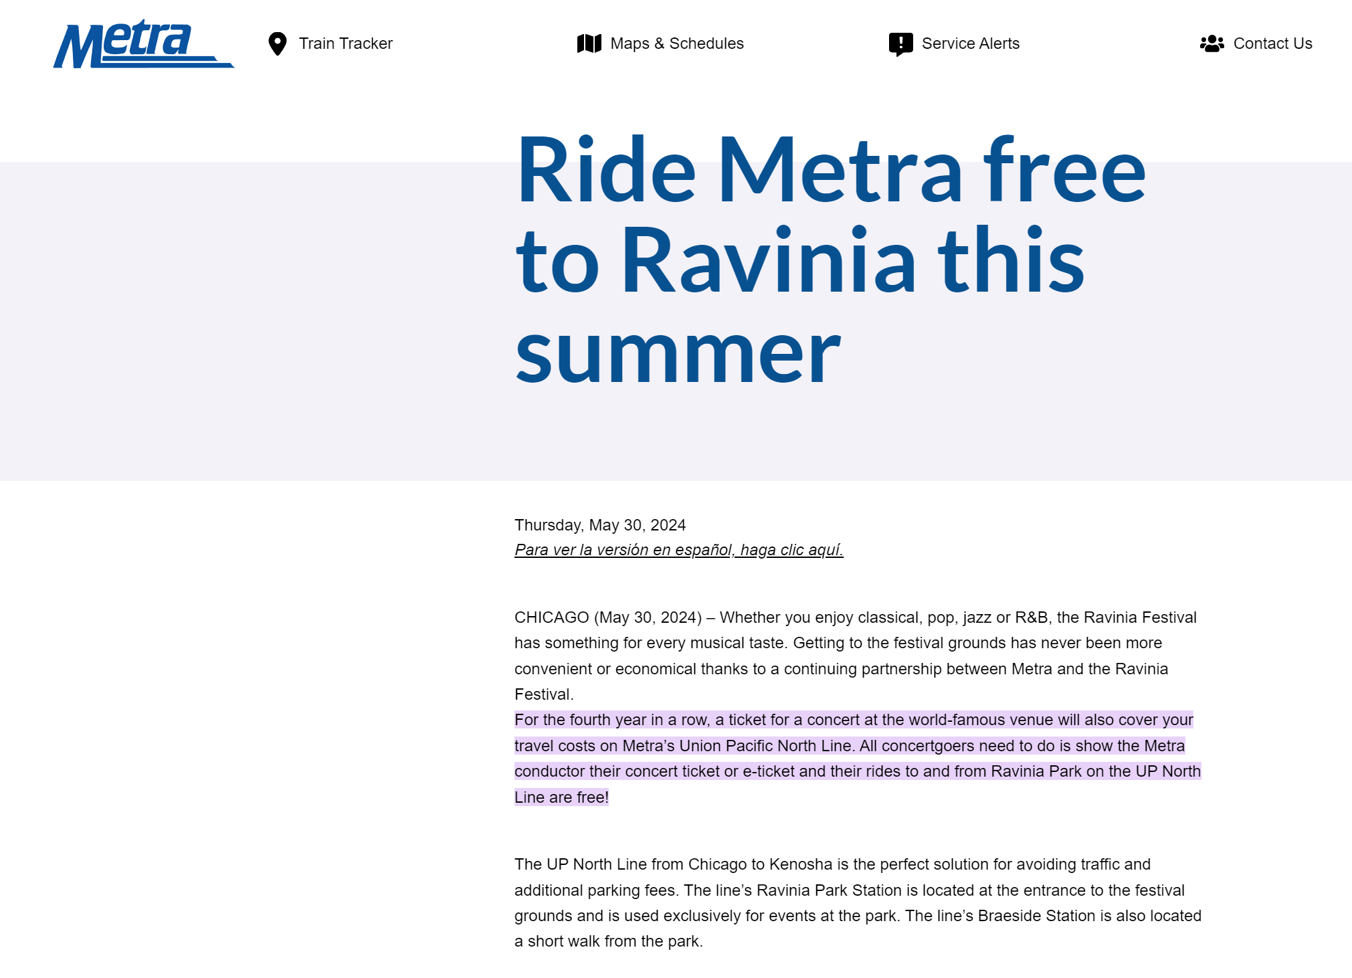Open the Spanish version link
Image resolution: width=1352 pixels, height=978 pixels.
678,550
